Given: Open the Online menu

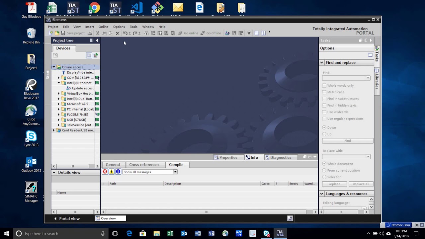Looking at the screenshot, I should pos(103,27).
